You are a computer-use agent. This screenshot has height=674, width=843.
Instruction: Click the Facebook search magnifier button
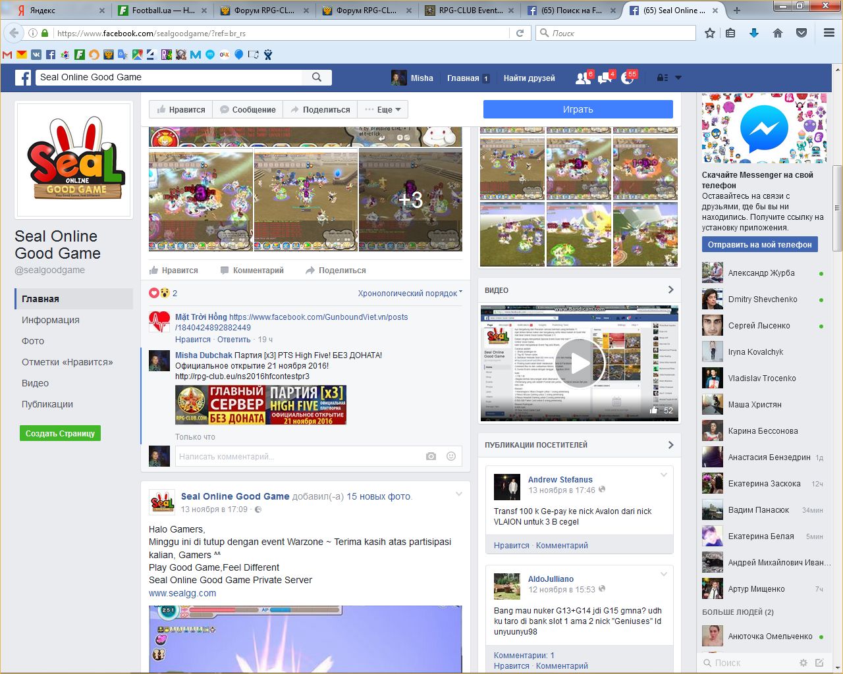pyautogui.click(x=317, y=77)
